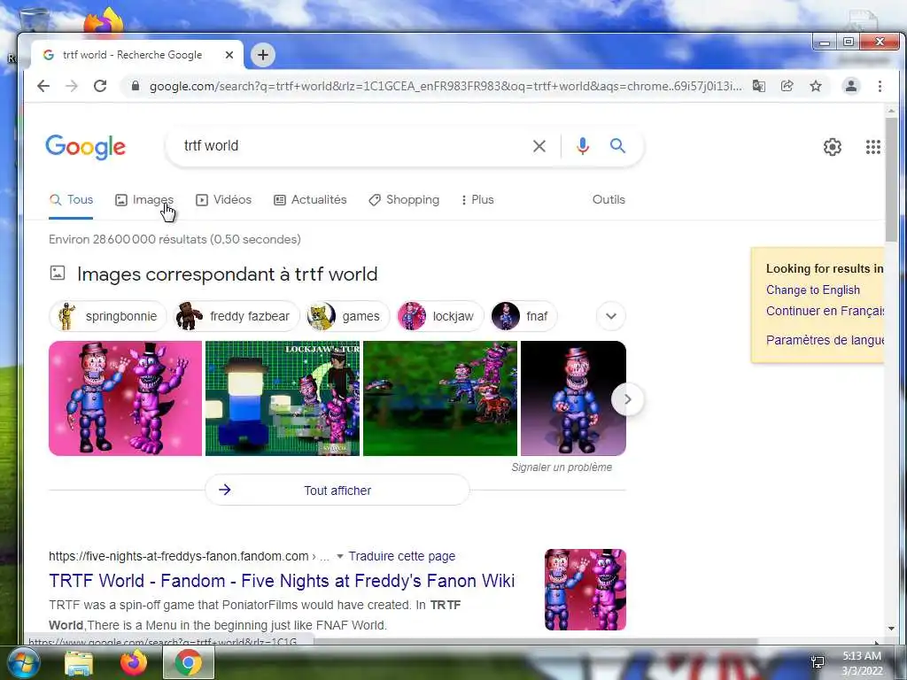Viewport: 907px width, 680px height.
Task: Select the Tous search tab
Action: 71,199
